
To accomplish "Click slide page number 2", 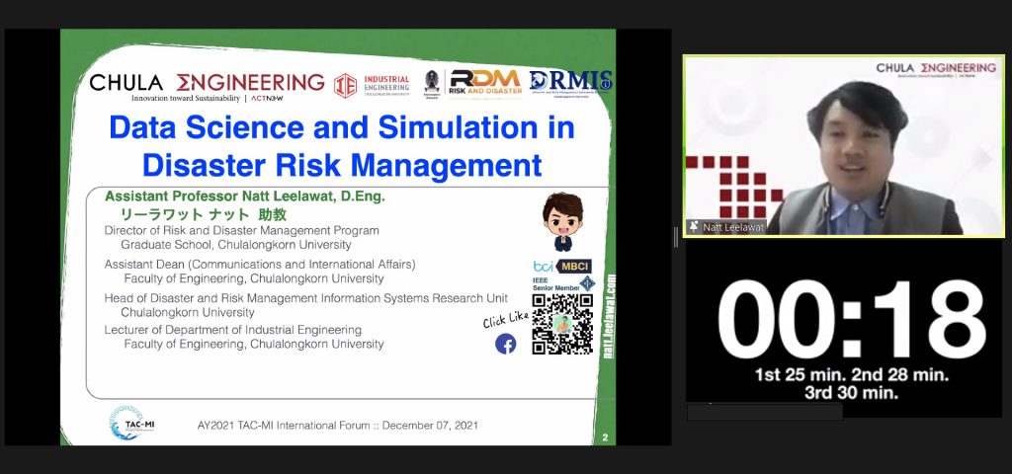I will [x=605, y=437].
